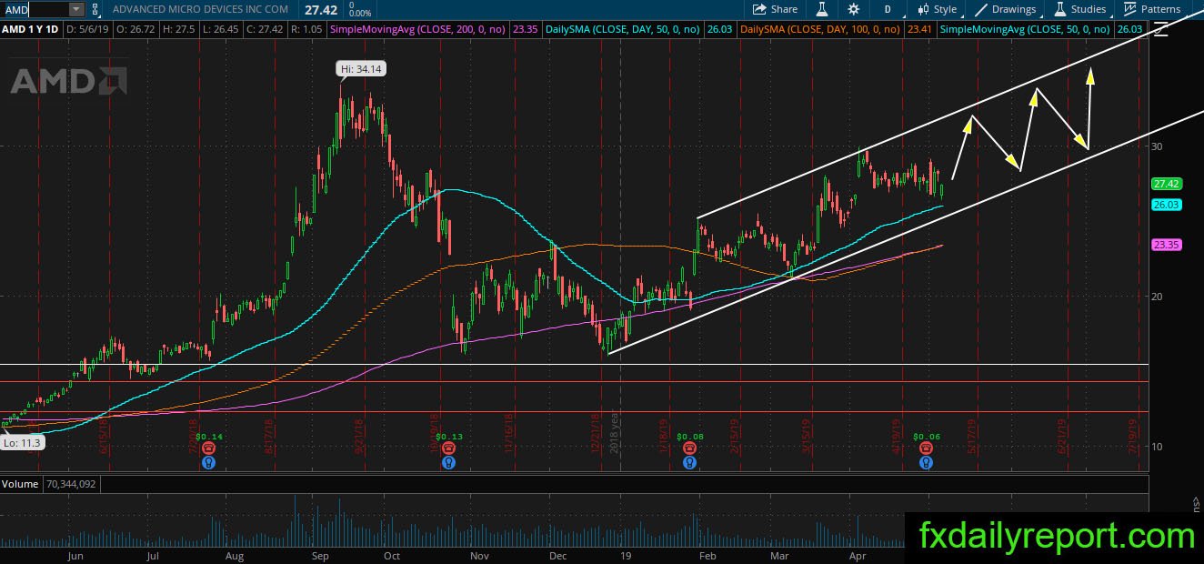Open the chart hamburger menu below Patterns
This screenshot has width=1204, height=564.
click(x=1159, y=30)
